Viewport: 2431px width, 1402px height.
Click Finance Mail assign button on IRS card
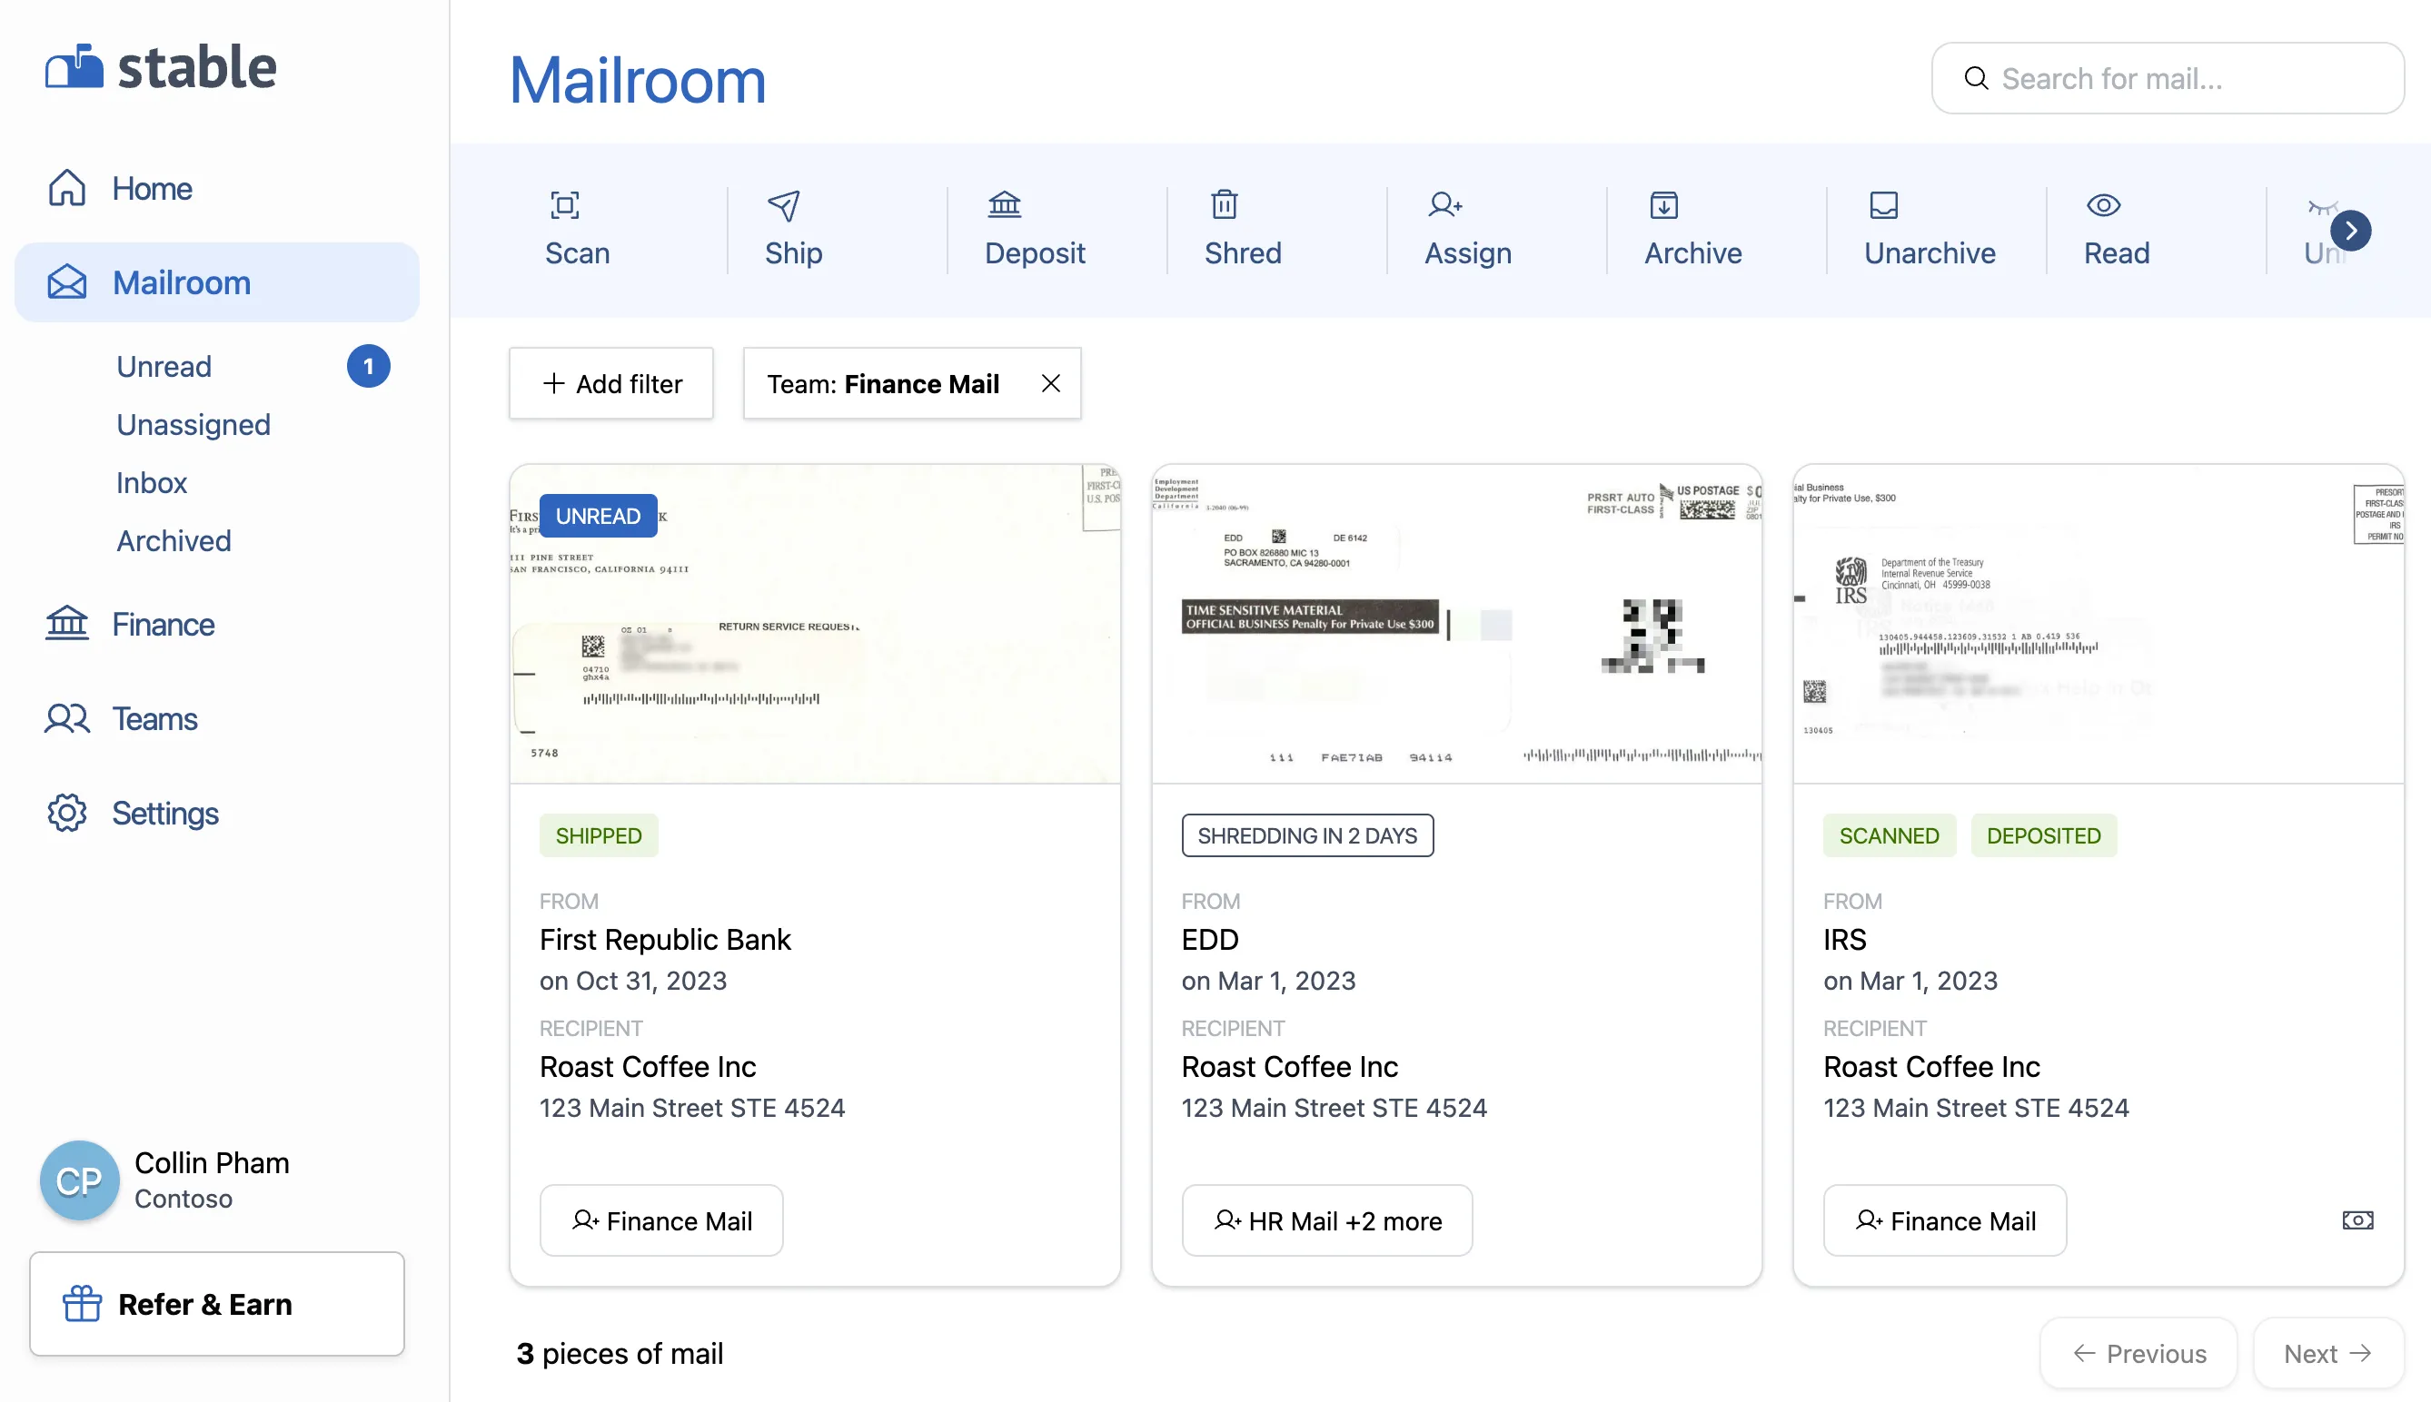(1945, 1220)
